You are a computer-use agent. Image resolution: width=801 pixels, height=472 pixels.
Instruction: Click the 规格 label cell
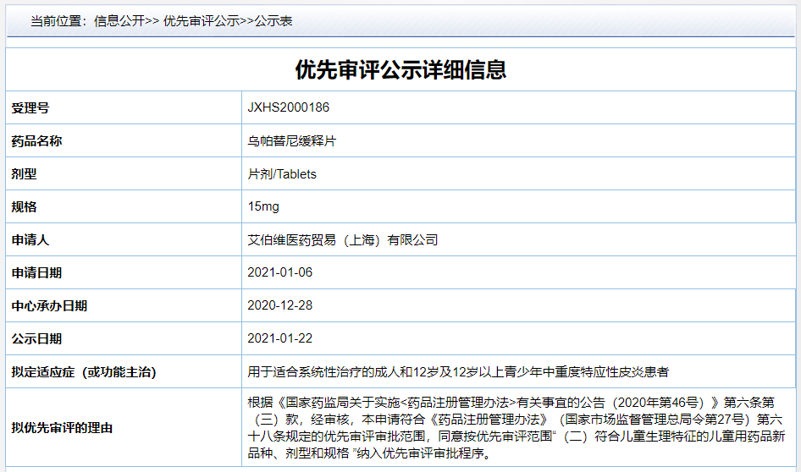pos(123,206)
